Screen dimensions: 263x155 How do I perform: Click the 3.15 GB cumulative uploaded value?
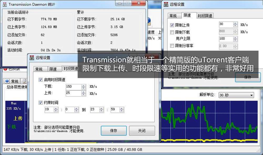click(x=117, y=27)
